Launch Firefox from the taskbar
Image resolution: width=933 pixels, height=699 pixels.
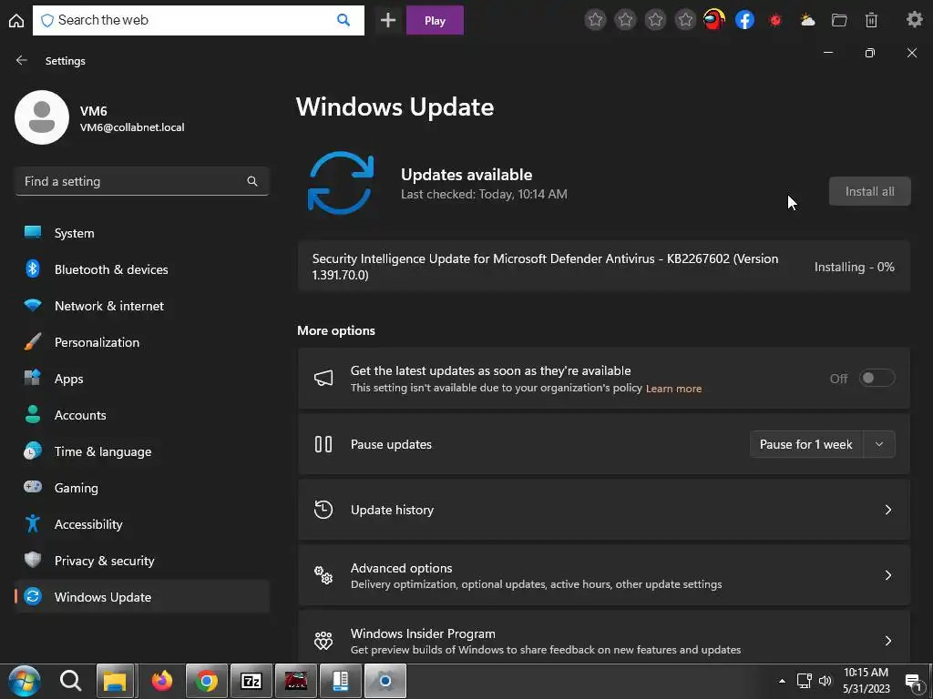pyautogui.click(x=161, y=681)
